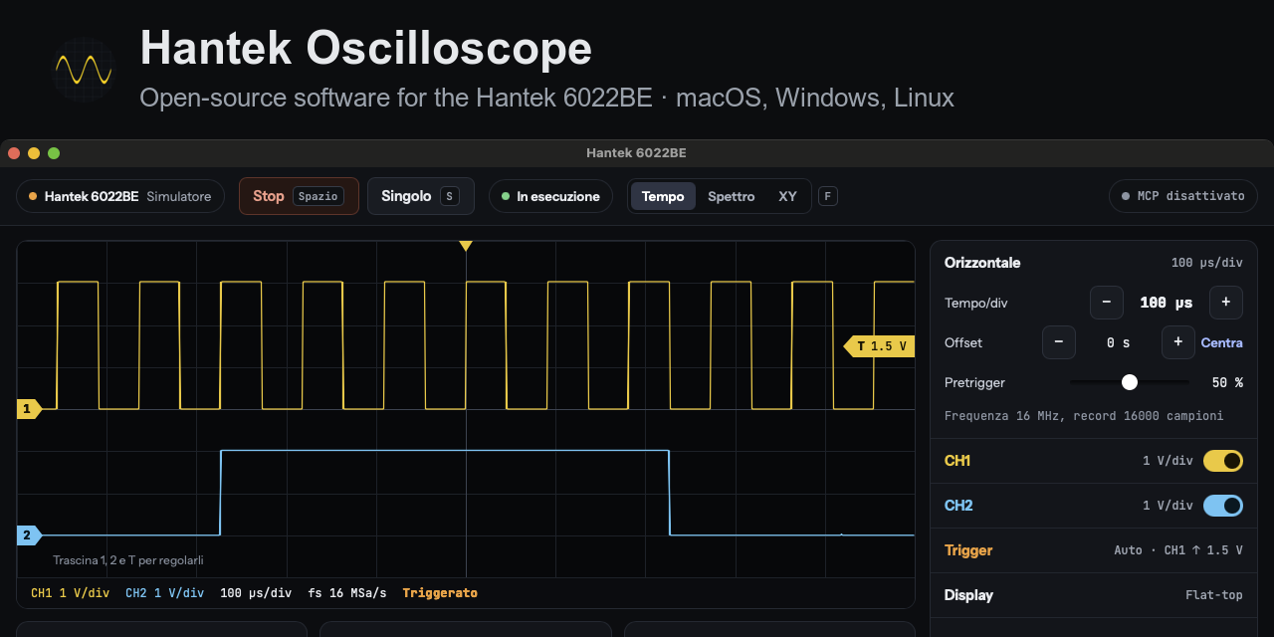The width and height of the screenshot is (1274, 637).
Task: Click the Singolo capture button
Action: [421, 196]
